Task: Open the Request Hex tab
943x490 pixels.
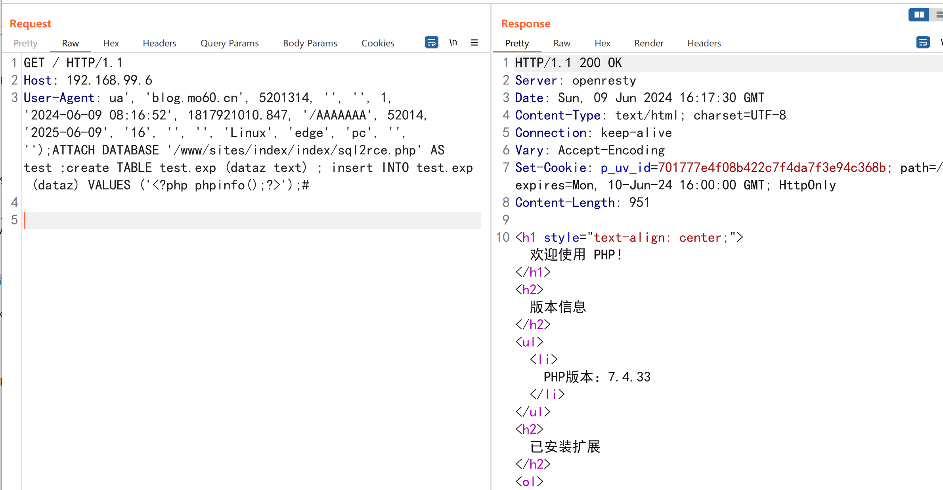Action: pyautogui.click(x=111, y=43)
